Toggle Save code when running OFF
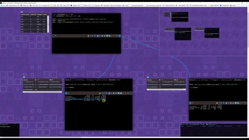249x140 pixels. 154,5
